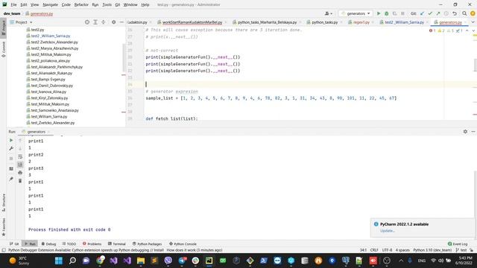Image resolution: width=477 pixels, height=268 pixels.
Task: Toggle the Favorites tool window sidebar button
Action: pyautogui.click(x=3, y=226)
